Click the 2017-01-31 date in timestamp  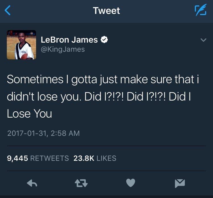pos(27,133)
